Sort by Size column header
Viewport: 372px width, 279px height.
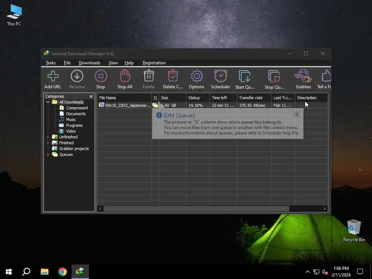(173, 98)
